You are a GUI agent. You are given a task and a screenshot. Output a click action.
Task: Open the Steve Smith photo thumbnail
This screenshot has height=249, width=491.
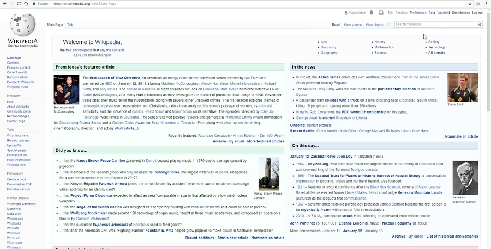tap(463, 88)
